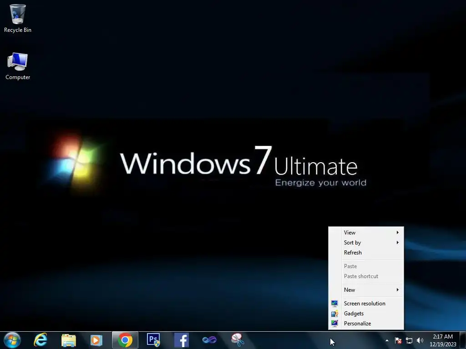Open Gadgets from the context menu
The width and height of the screenshot is (466, 349).
[366, 314]
